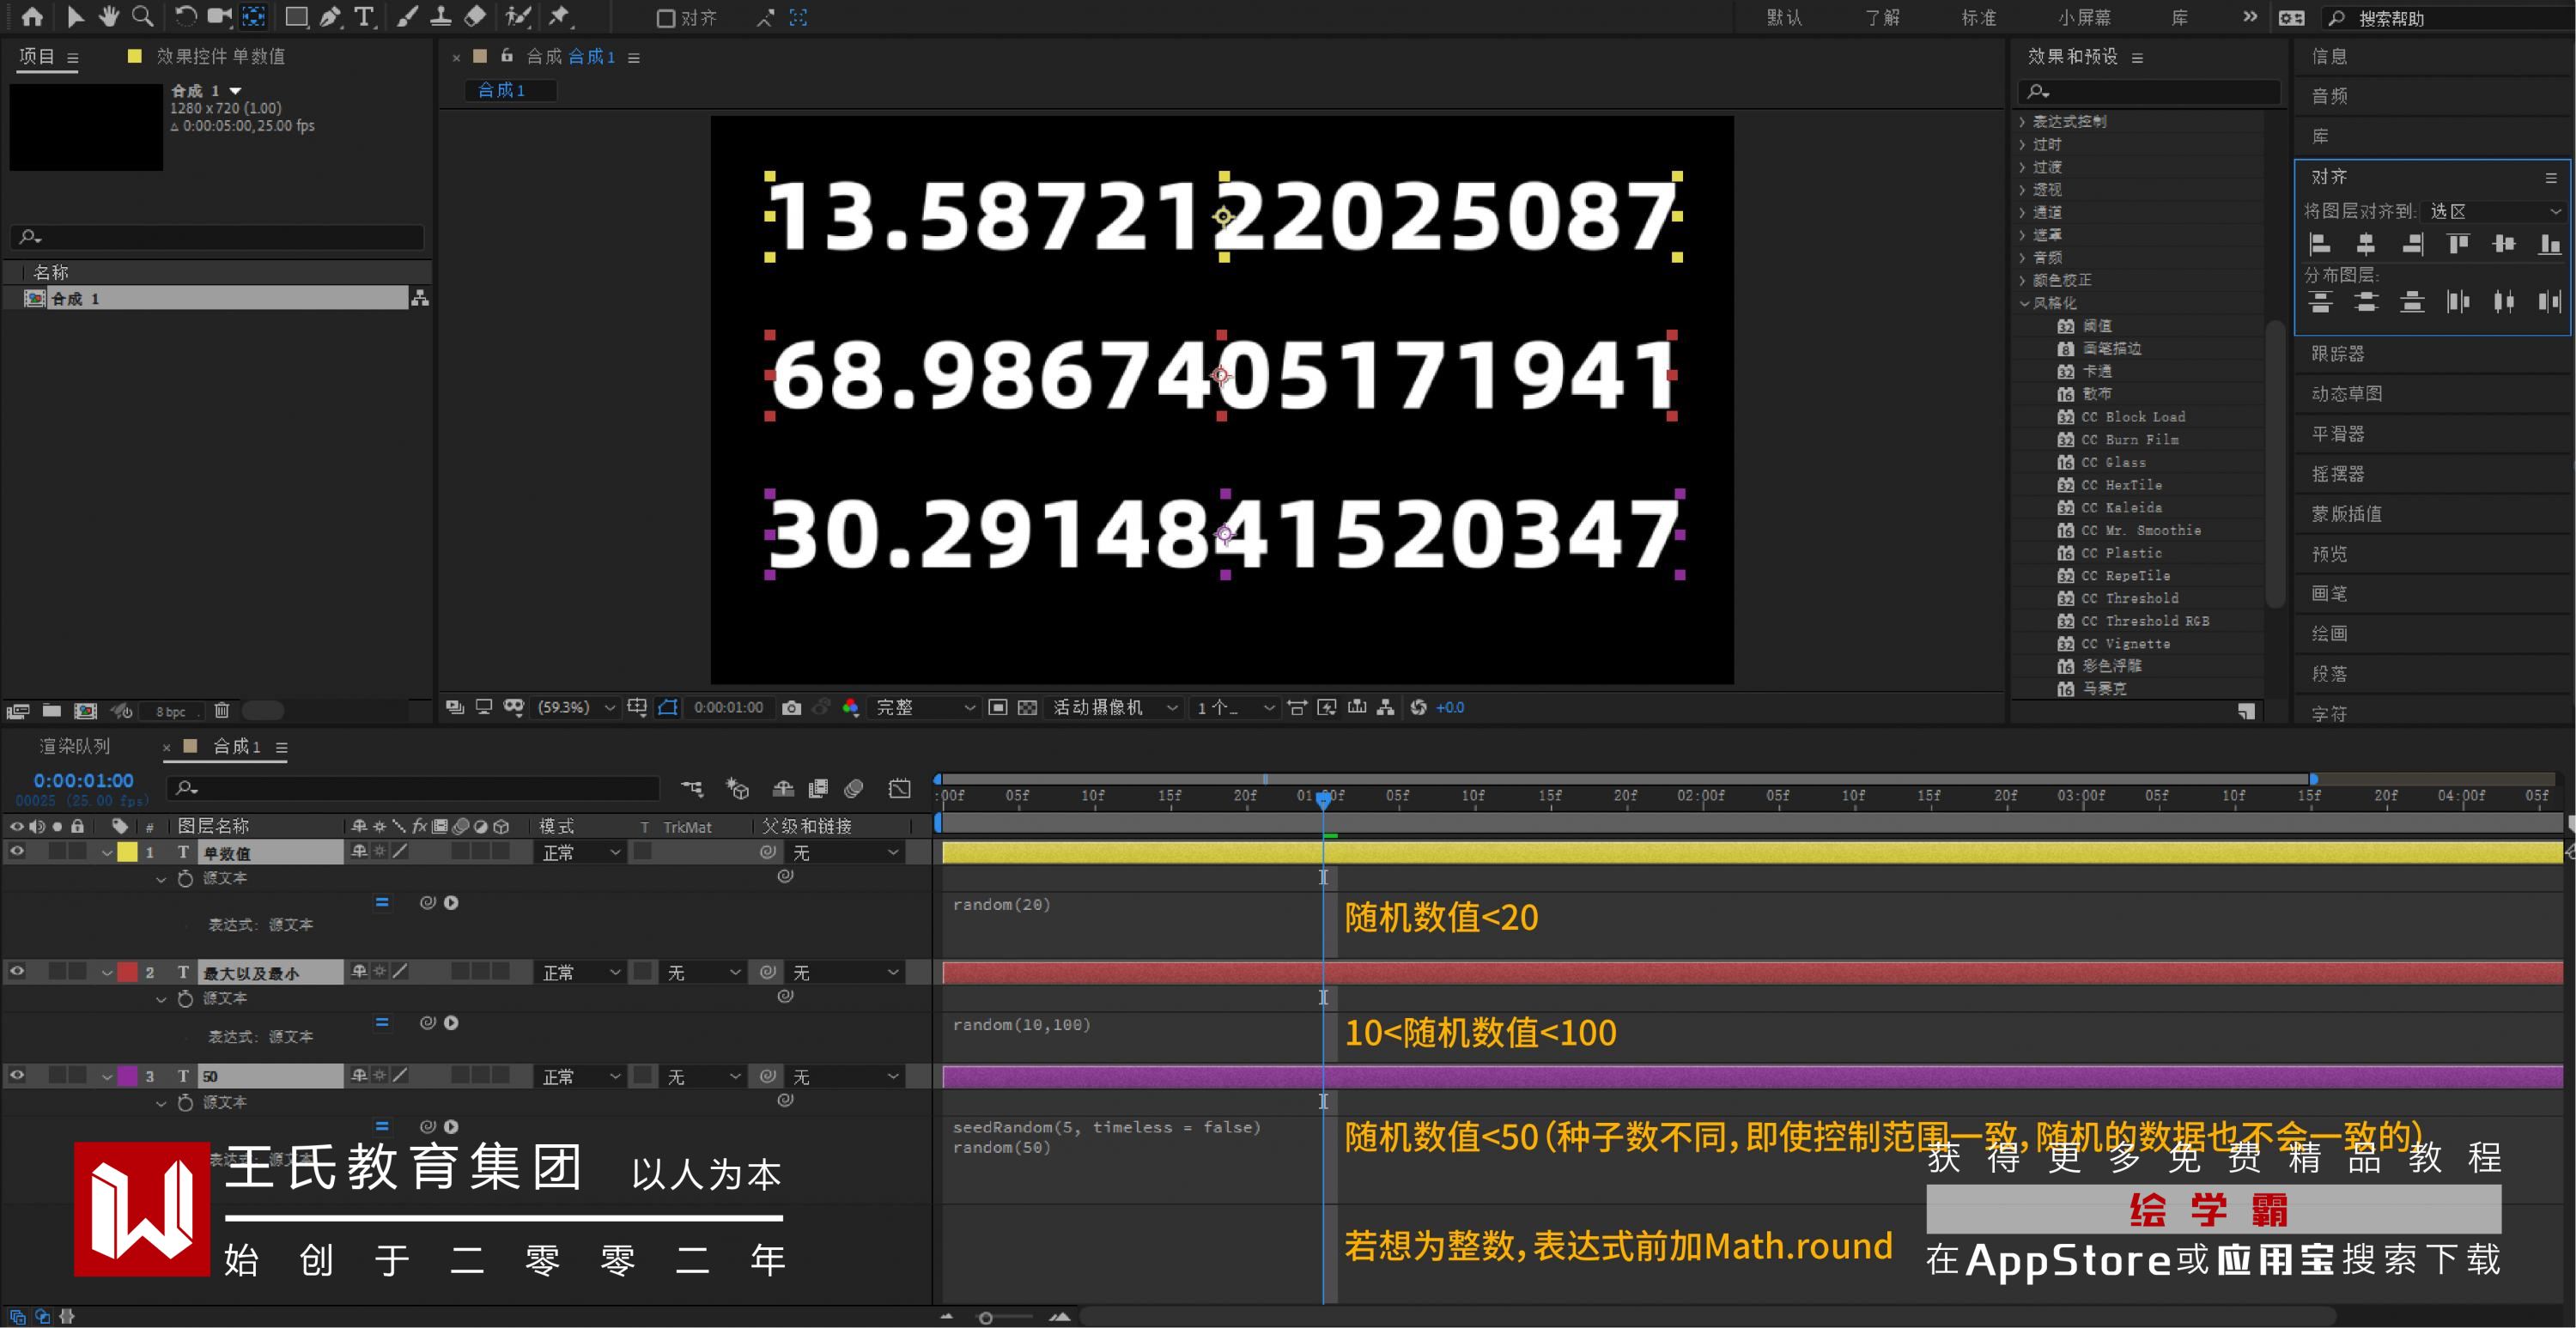Image resolution: width=2576 pixels, height=1328 pixels.
Task: Click the timeline search input field
Action: coord(420,788)
